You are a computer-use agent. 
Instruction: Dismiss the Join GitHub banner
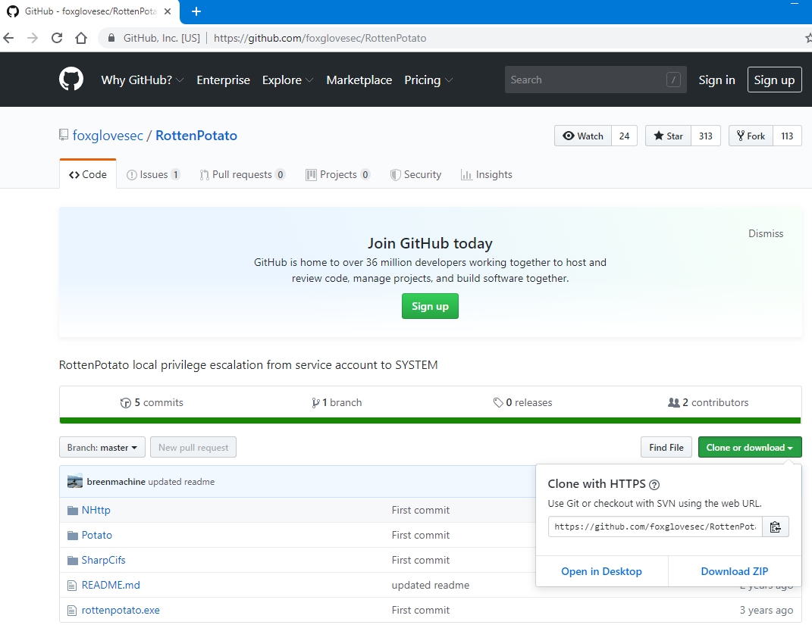tap(766, 233)
